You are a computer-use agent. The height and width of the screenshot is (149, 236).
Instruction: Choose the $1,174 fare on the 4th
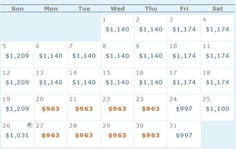tap(218, 29)
